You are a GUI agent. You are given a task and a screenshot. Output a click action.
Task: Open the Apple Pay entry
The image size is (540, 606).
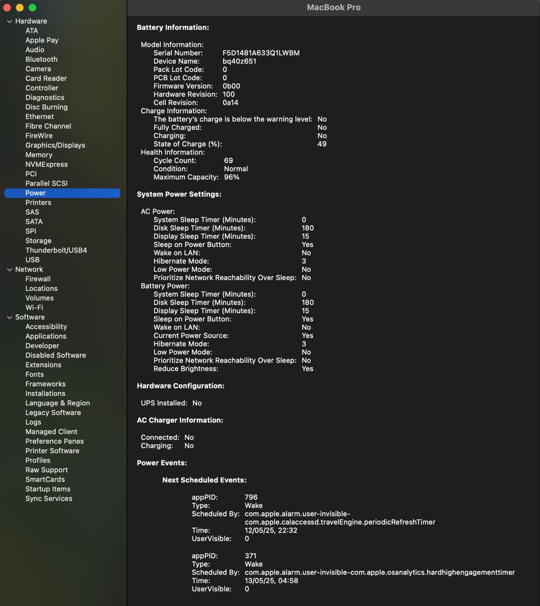pyautogui.click(x=42, y=40)
